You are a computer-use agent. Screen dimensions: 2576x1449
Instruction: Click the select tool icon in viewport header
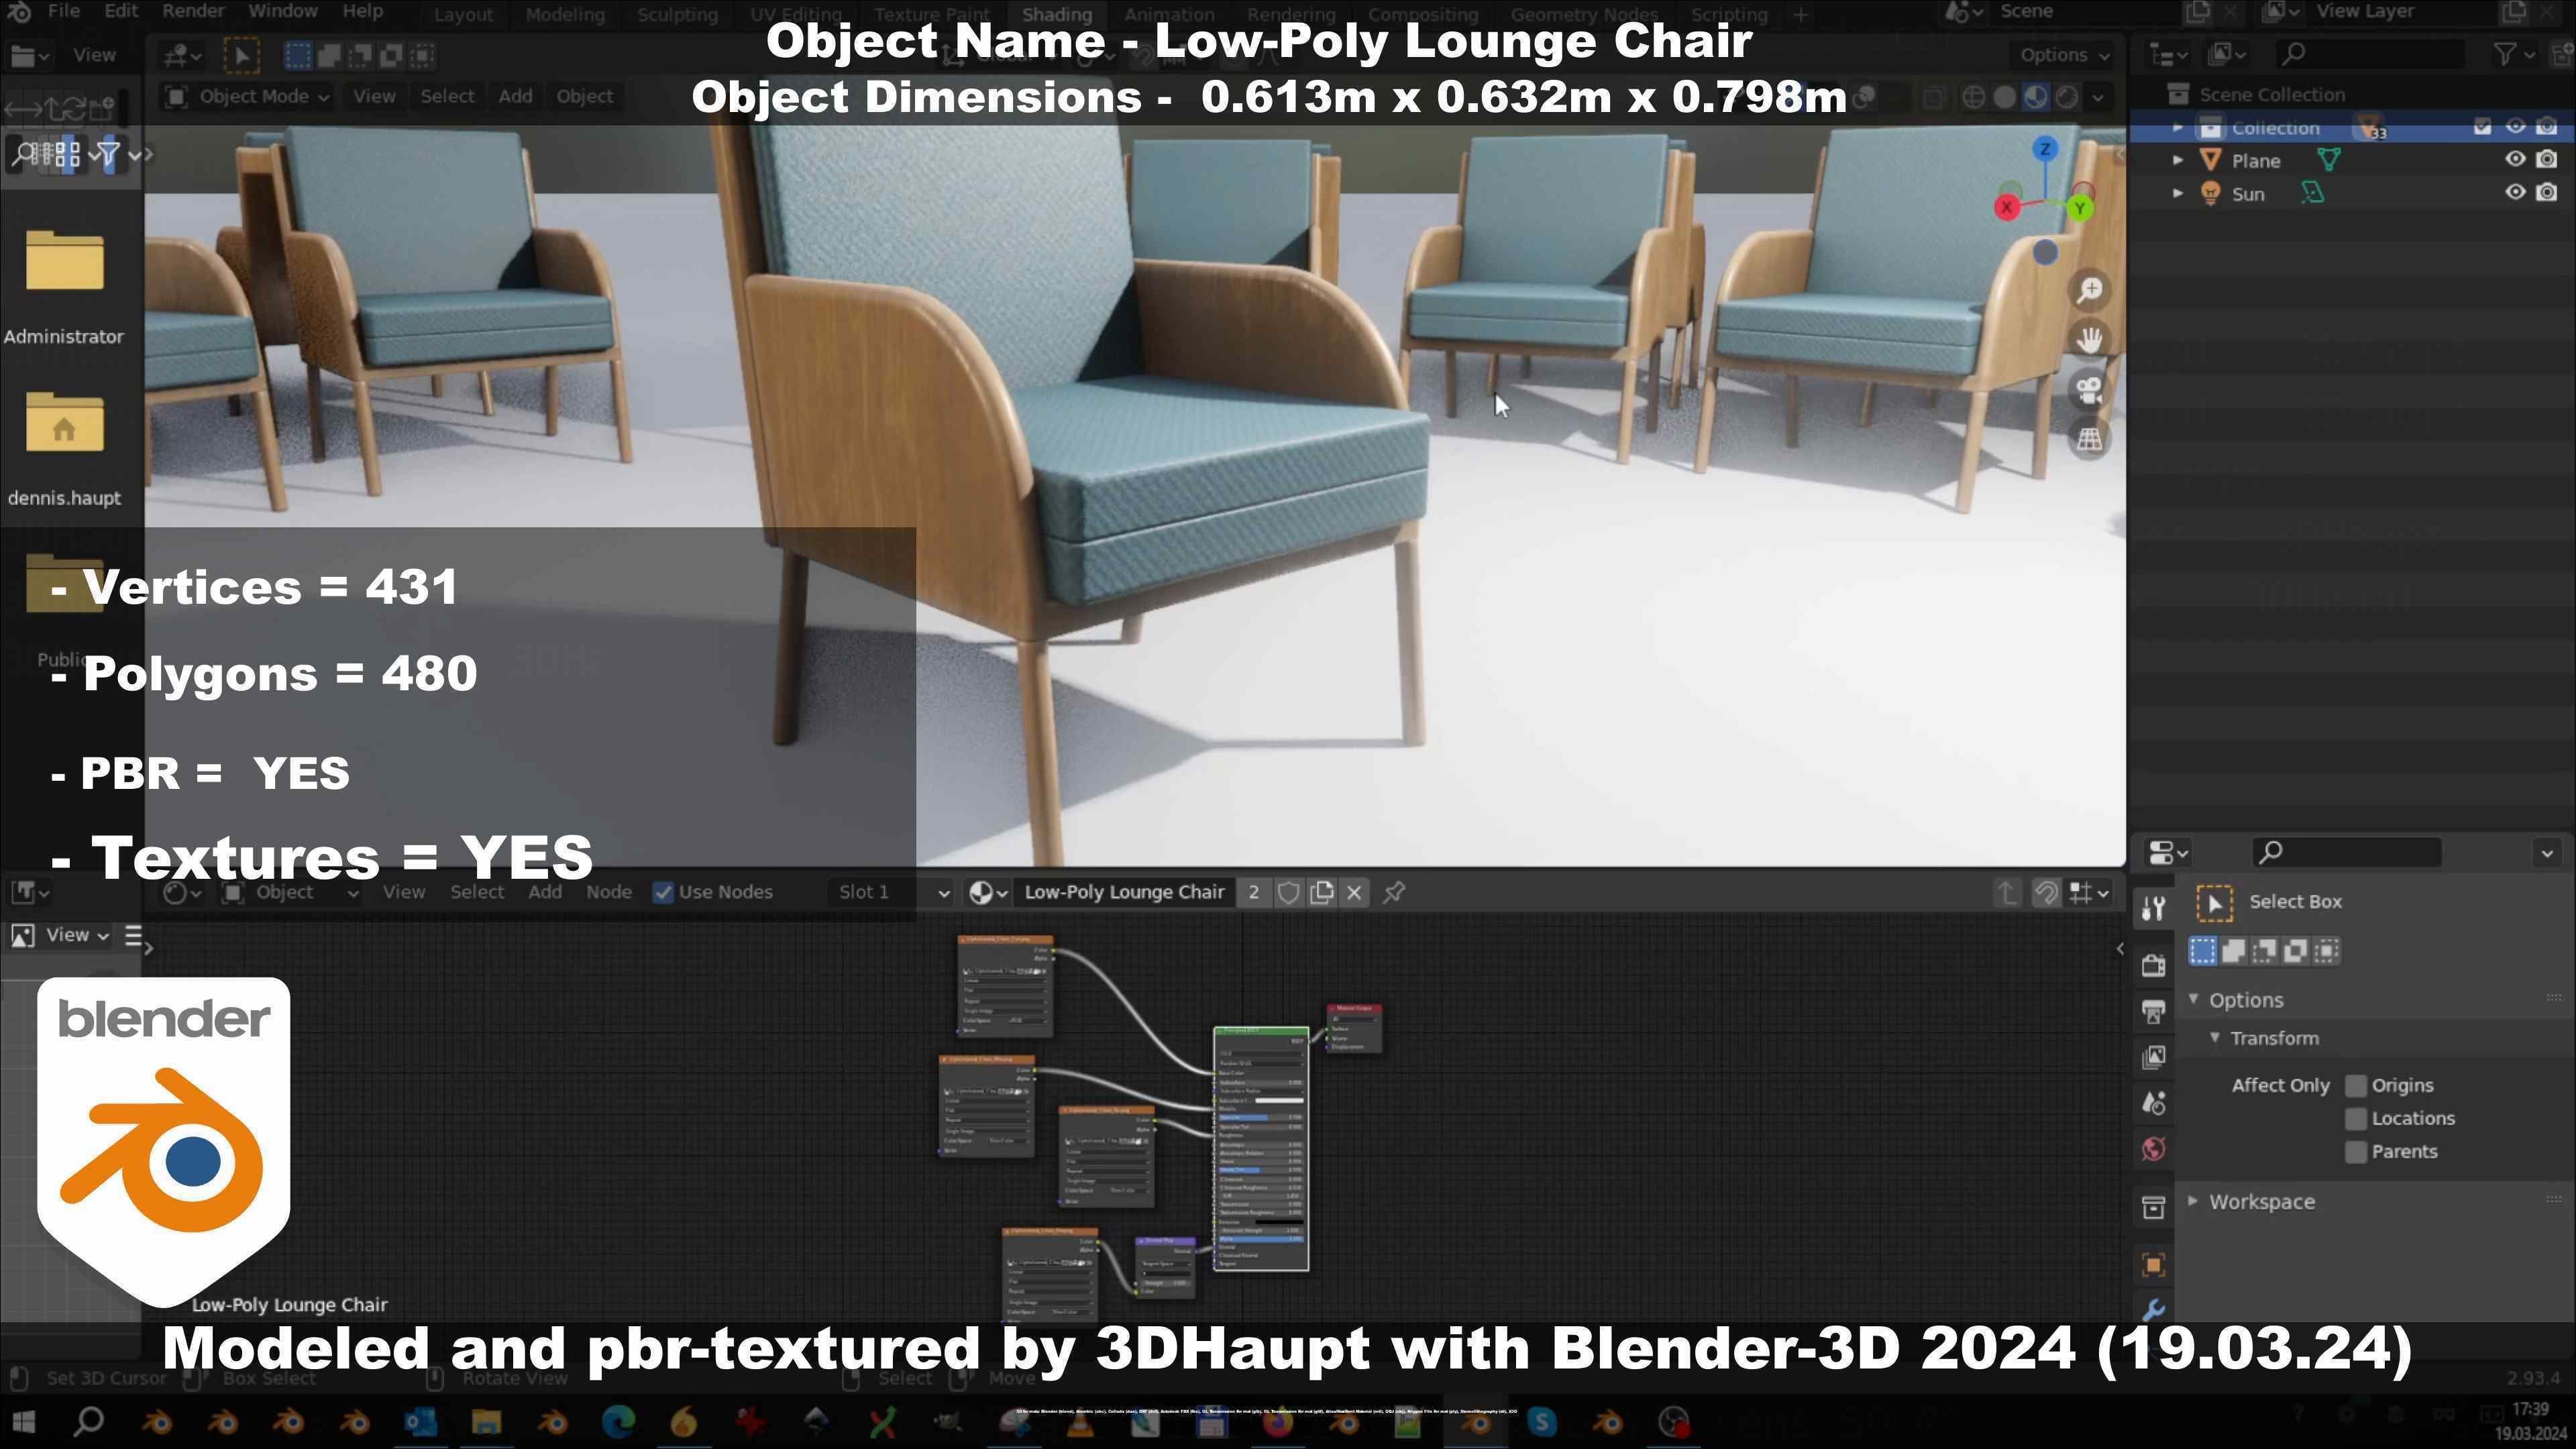(241, 55)
